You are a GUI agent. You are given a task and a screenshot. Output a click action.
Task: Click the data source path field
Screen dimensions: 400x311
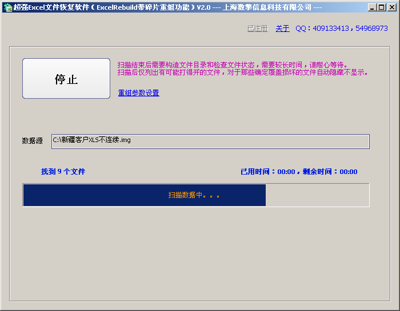[210, 142]
